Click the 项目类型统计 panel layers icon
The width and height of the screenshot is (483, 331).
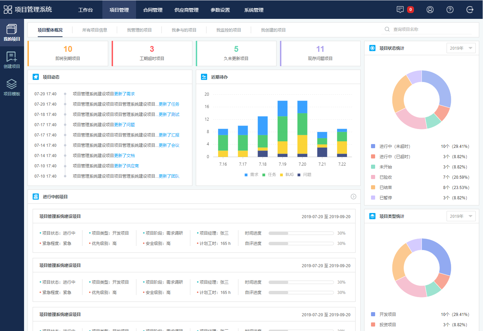point(372,216)
